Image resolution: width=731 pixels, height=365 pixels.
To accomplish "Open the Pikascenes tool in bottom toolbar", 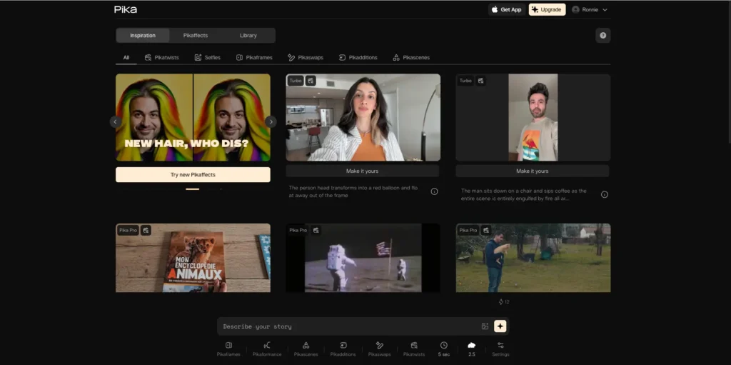I will pos(306,348).
